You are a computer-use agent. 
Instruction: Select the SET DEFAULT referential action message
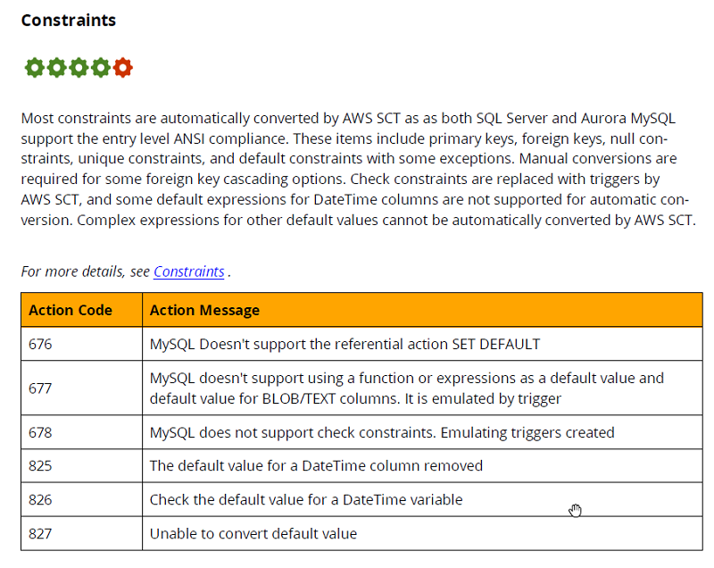pos(345,344)
